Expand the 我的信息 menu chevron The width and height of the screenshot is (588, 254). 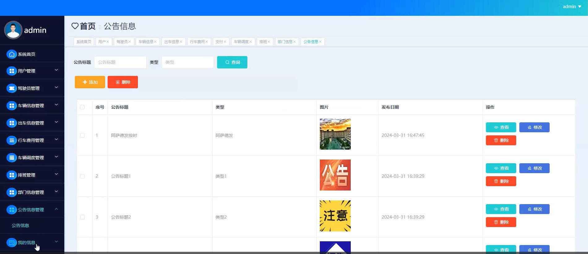pos(56,242)
